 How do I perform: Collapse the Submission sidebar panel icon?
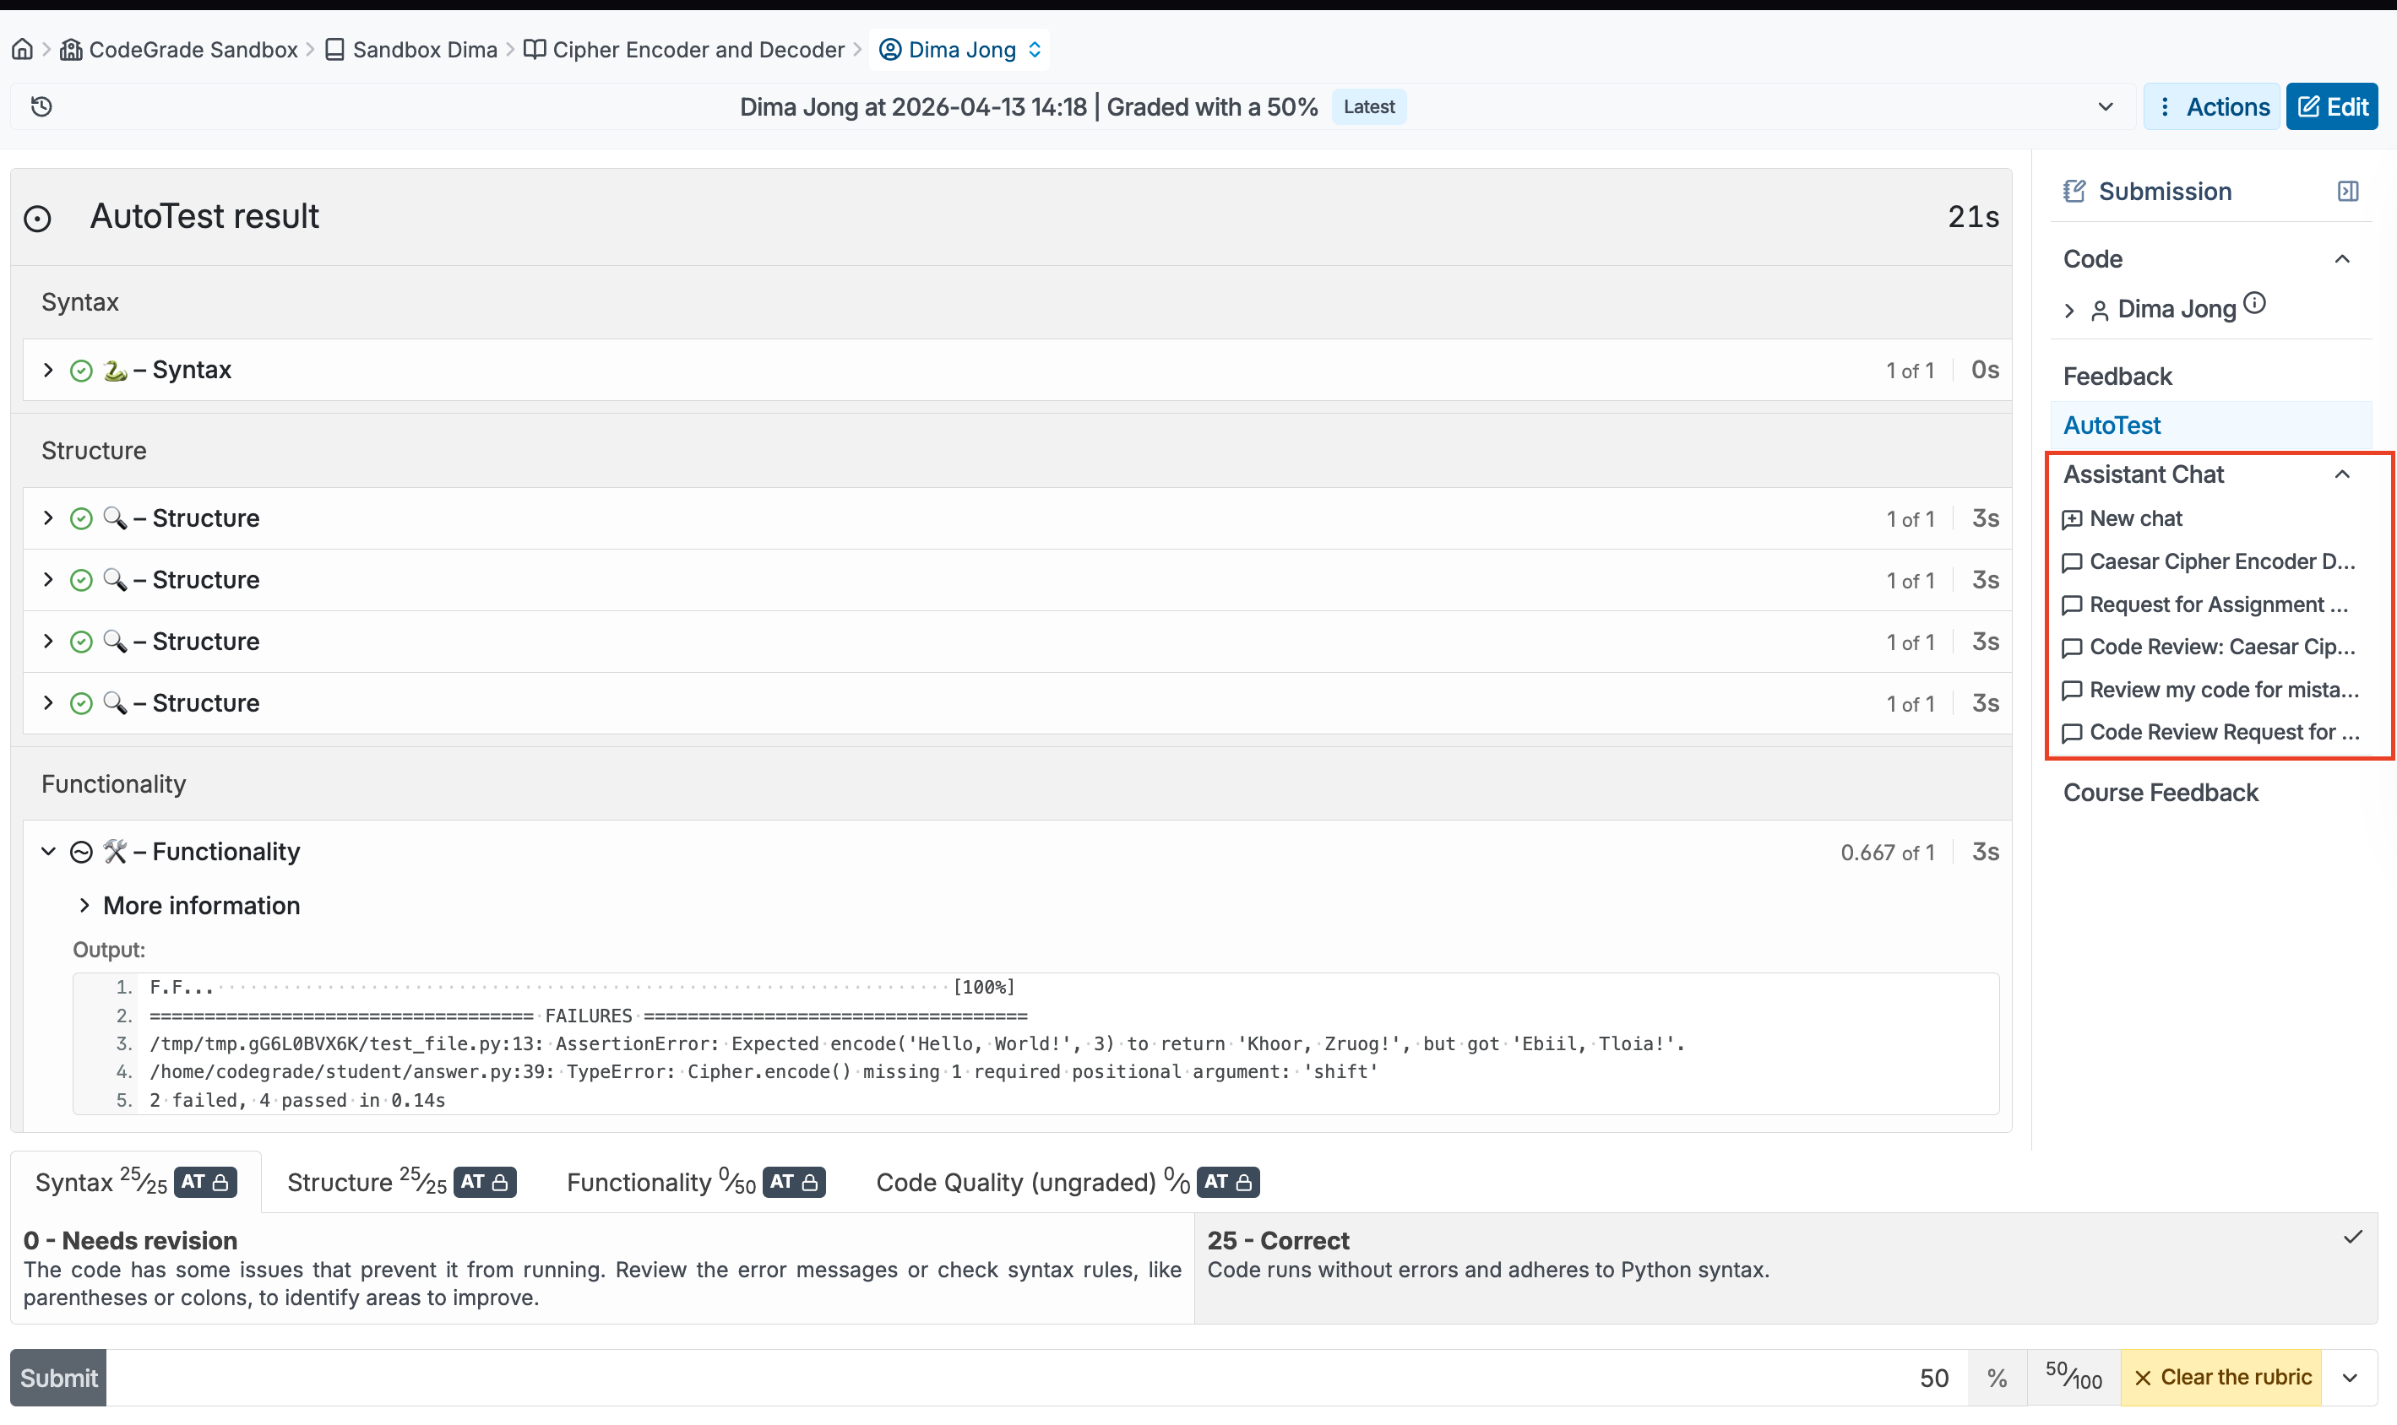click(2347, 191)
